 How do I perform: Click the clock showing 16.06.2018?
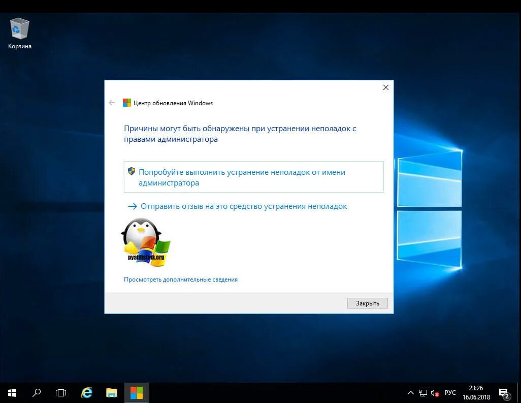[x=475, y=392]
